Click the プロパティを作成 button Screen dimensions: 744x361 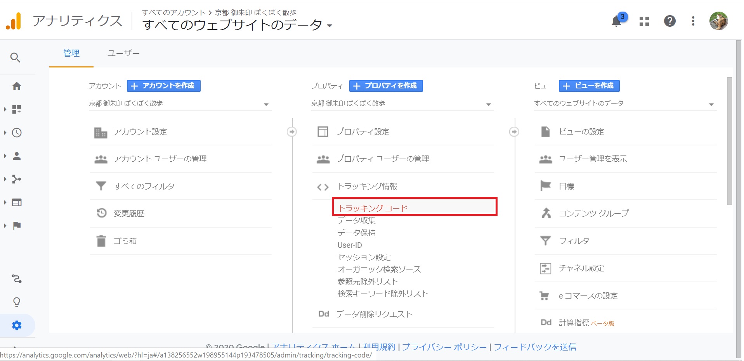386,86
